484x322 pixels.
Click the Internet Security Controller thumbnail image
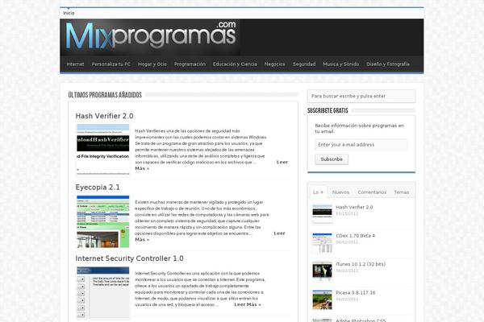(103, 293)
